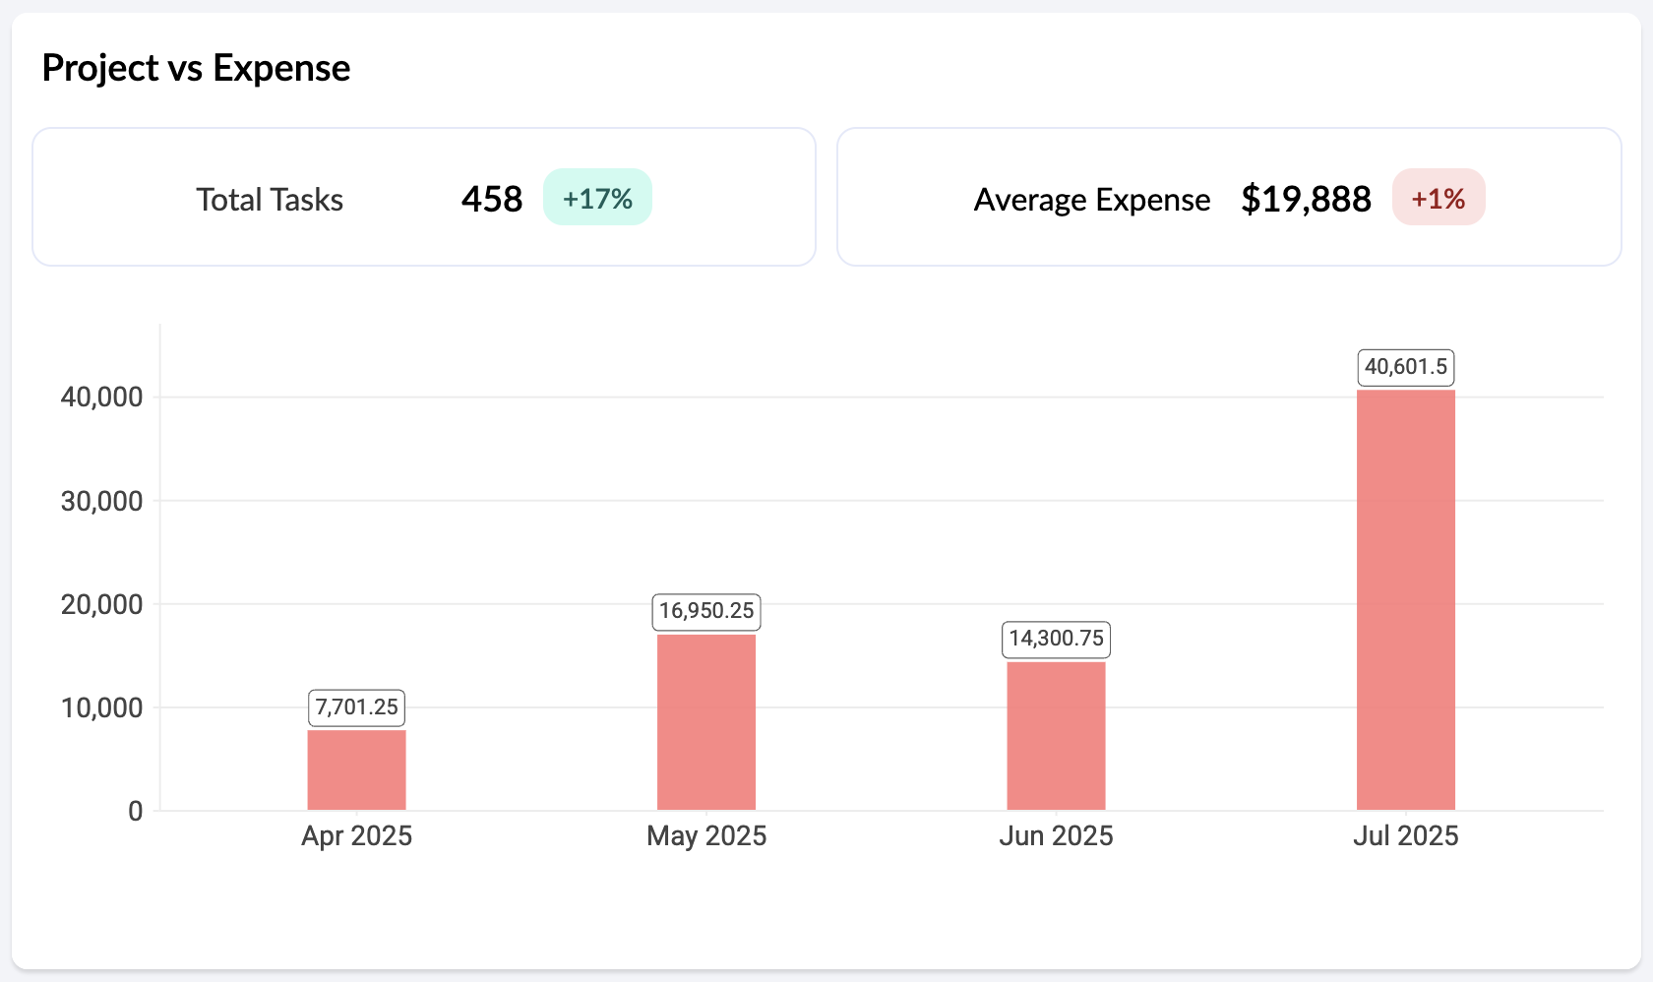Click the Jul 2025 expense bar
This screenshot has width=1653, height=982.
(x=1405, y=600)
